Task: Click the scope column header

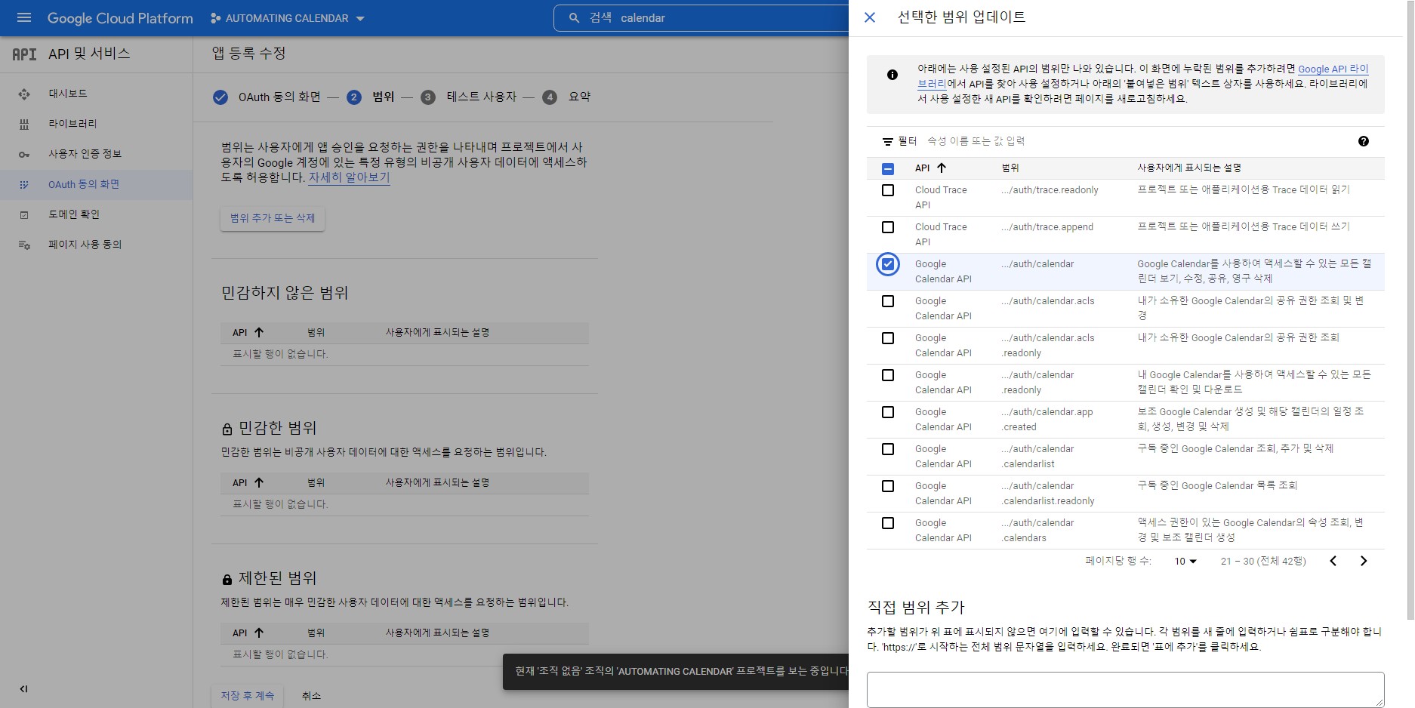Action: [1010, 168]
